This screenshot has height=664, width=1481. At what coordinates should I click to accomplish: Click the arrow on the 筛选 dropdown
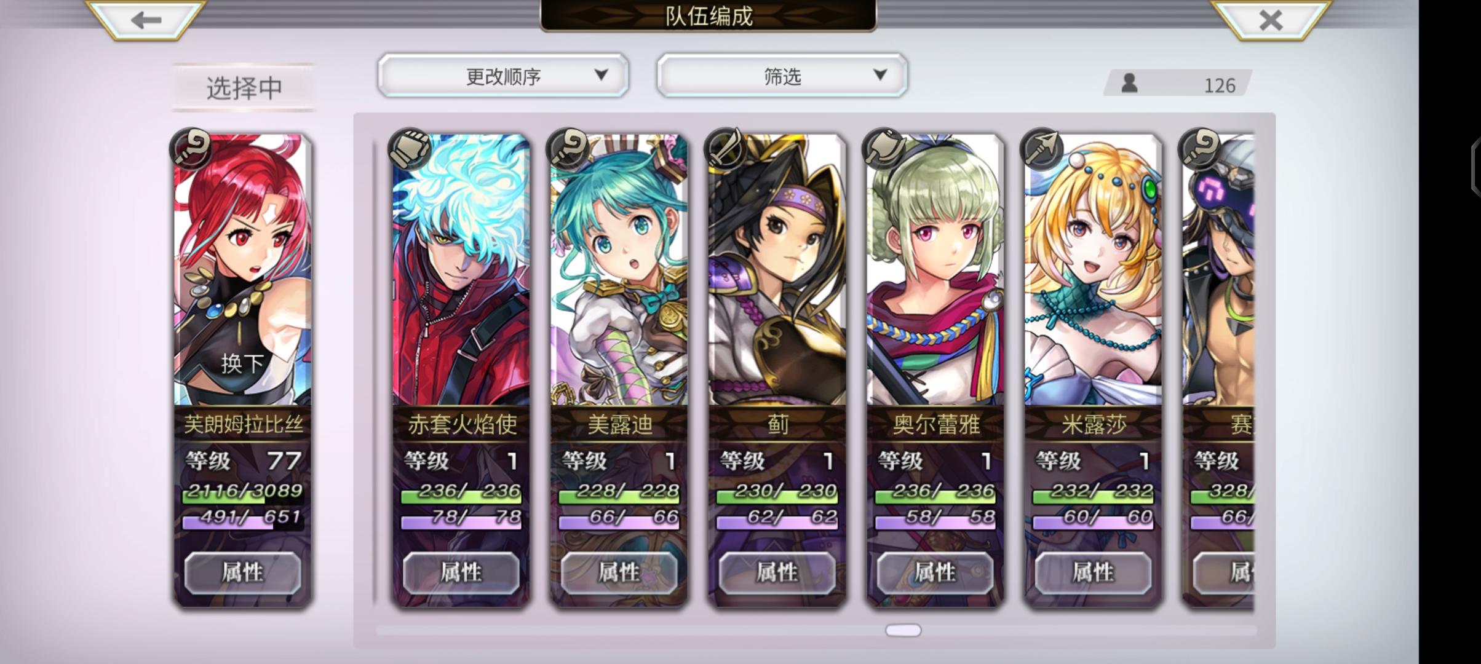(880, 75)
